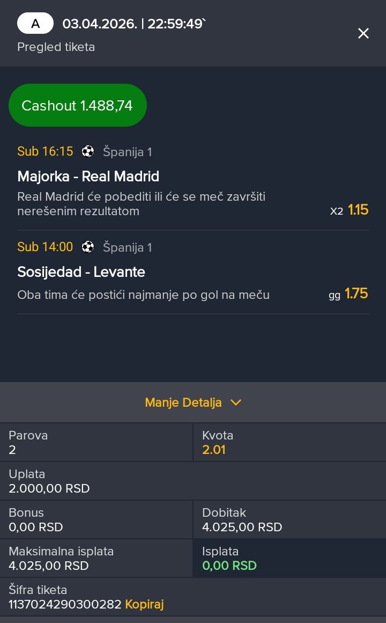Click the Dobitak amount 4.025,00 RSD
Viewport: 386px width, 623px height.
coord(242,527)
